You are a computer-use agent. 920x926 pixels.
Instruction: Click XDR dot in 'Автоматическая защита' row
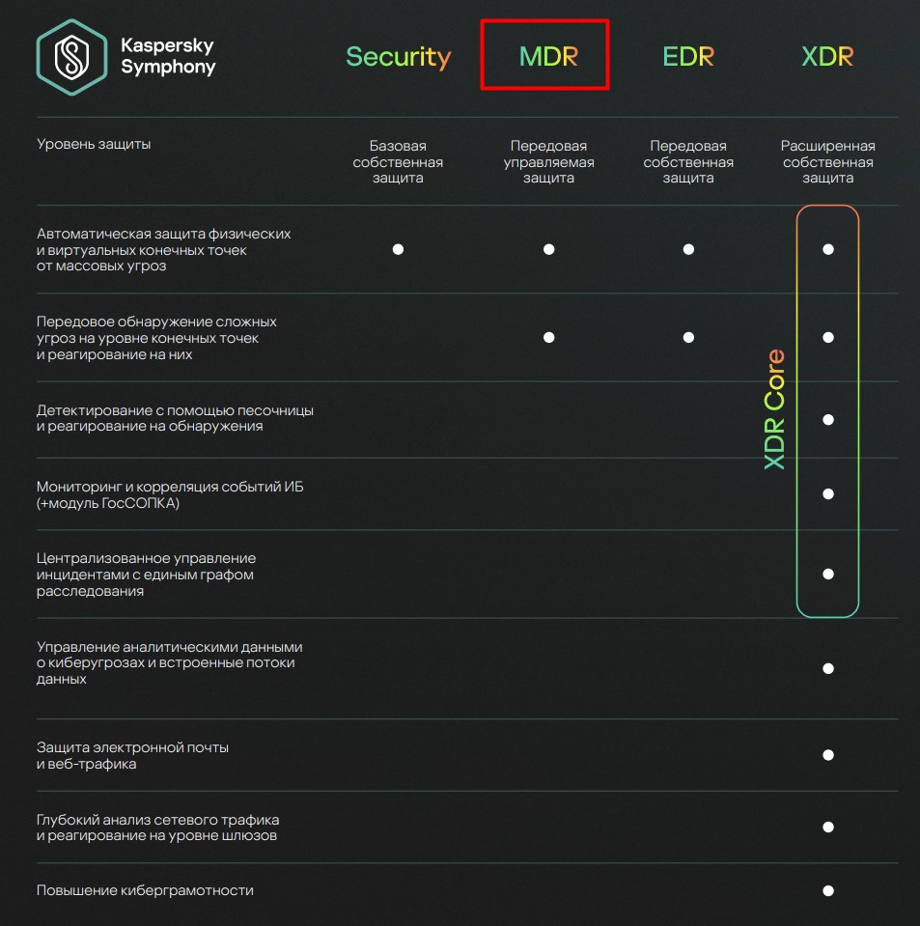[x=828, y=249]
